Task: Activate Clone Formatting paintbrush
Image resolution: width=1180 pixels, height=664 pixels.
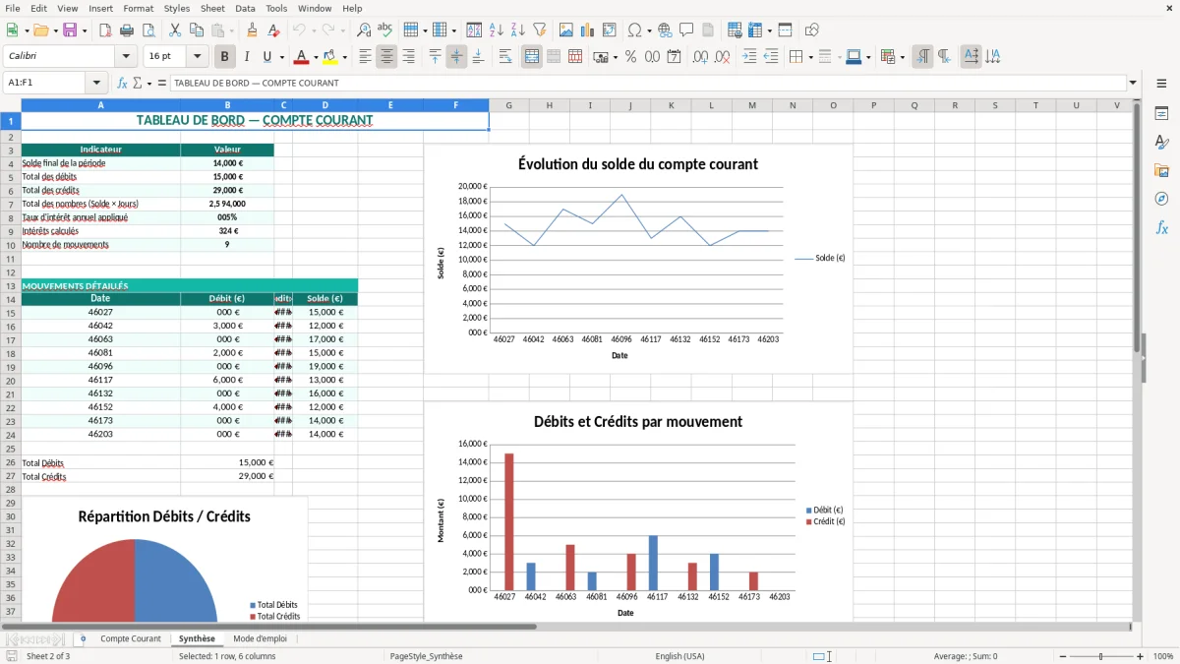Action: tap(253, 30)
